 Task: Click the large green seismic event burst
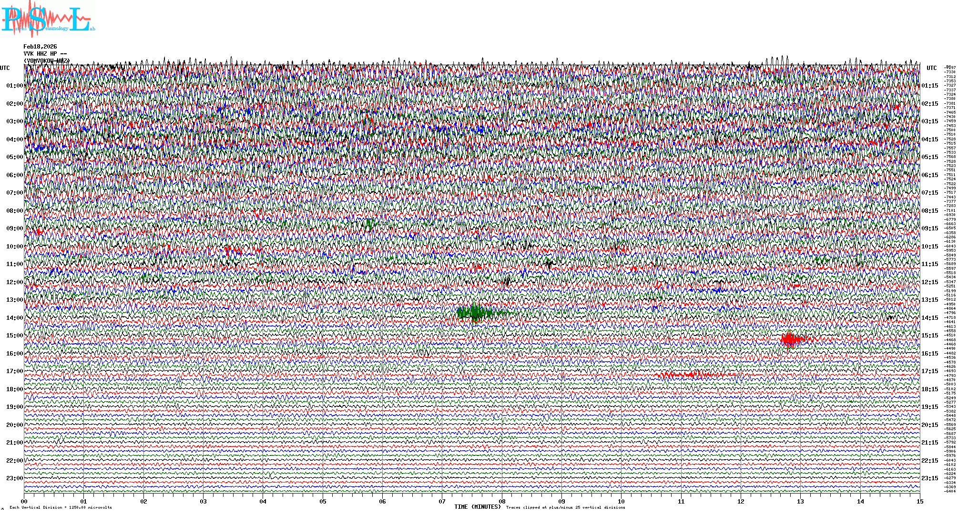475,313
